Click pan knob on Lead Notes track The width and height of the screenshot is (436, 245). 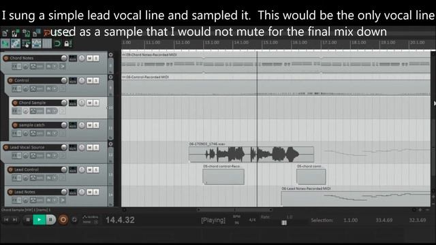(x=82, y=192)
